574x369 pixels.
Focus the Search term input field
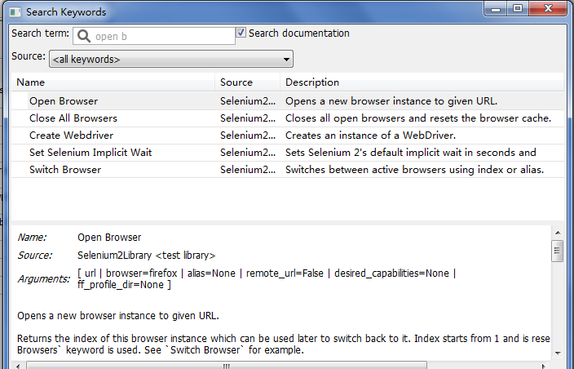[154, 36]
